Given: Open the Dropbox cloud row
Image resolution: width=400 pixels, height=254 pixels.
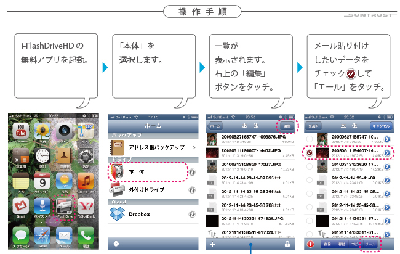Looking at the screenshot, I should (x=153, y=214).
